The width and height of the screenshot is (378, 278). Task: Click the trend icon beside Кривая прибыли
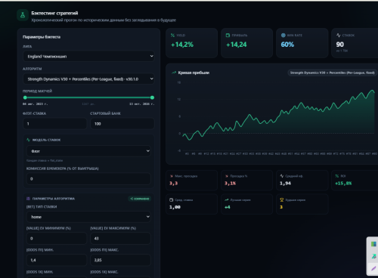tap(174, 73)
